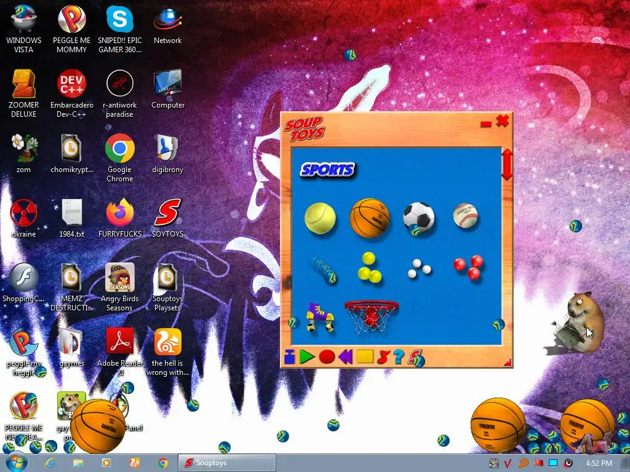Select the Angry Birds Seasons icon
The width and height of the screenshot is (630, 472).
click(120, 288)
